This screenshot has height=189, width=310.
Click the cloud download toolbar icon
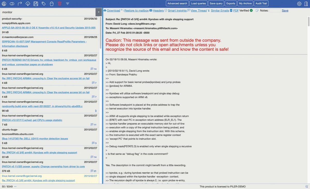(x=28, y=4)
